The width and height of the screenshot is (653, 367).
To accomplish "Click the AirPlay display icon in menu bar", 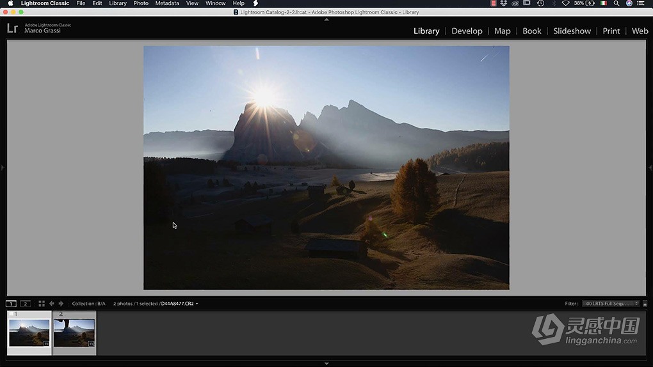I will tap(527, 3).
